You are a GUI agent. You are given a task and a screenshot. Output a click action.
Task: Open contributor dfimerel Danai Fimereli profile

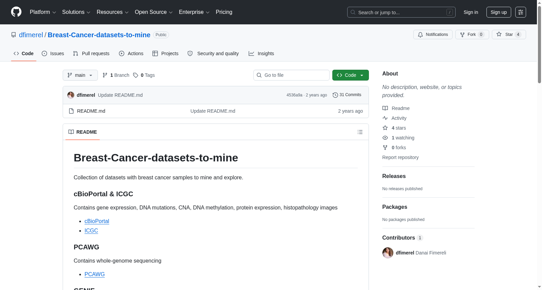421,253
